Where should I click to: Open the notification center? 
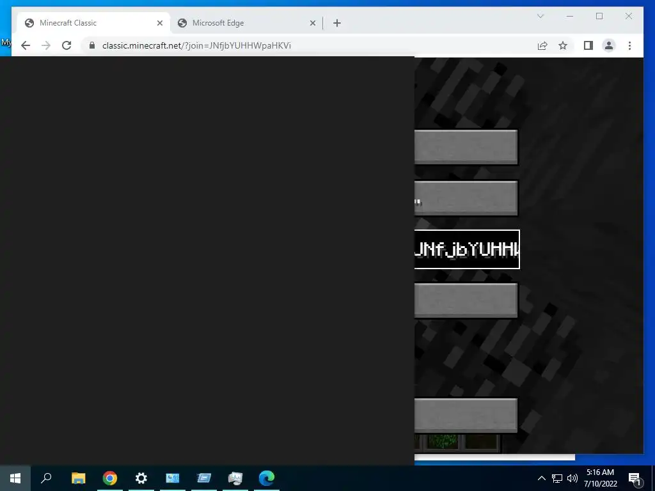[x=635, y=478]
